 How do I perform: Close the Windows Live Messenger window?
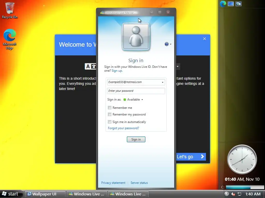[168, 12]
